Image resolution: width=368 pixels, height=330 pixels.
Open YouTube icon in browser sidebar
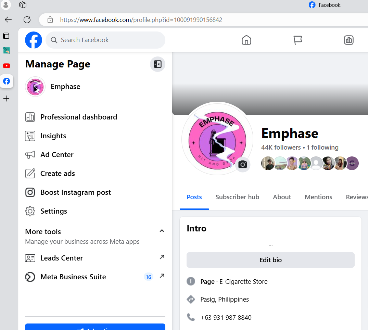[7, 66]
